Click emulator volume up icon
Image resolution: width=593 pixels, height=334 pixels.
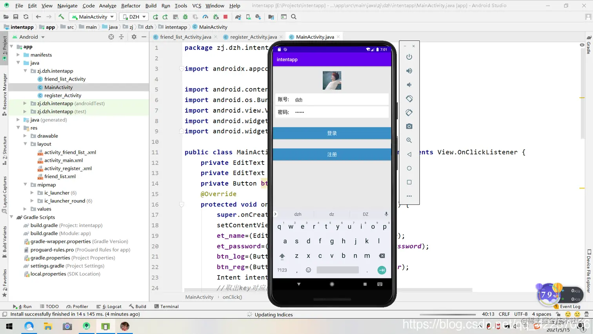(409, 71)
